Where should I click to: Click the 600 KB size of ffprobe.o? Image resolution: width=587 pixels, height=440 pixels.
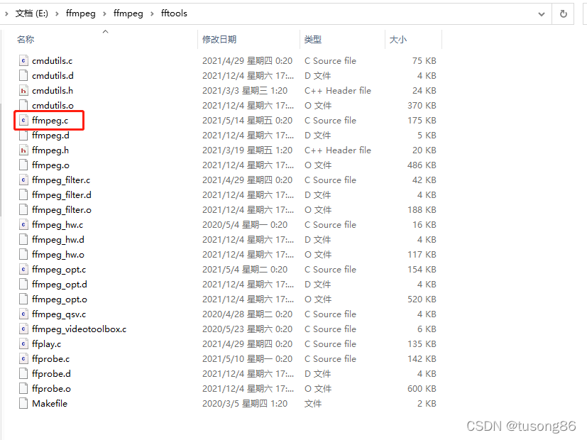[x=422, y=389]
